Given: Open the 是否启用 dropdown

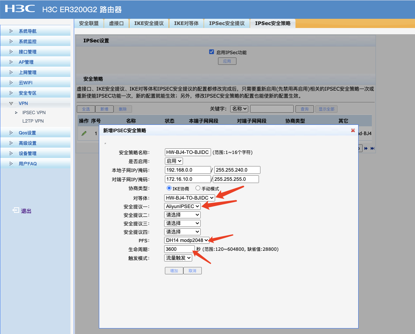Looking at the screenshot, I should (x=174, y=161).
